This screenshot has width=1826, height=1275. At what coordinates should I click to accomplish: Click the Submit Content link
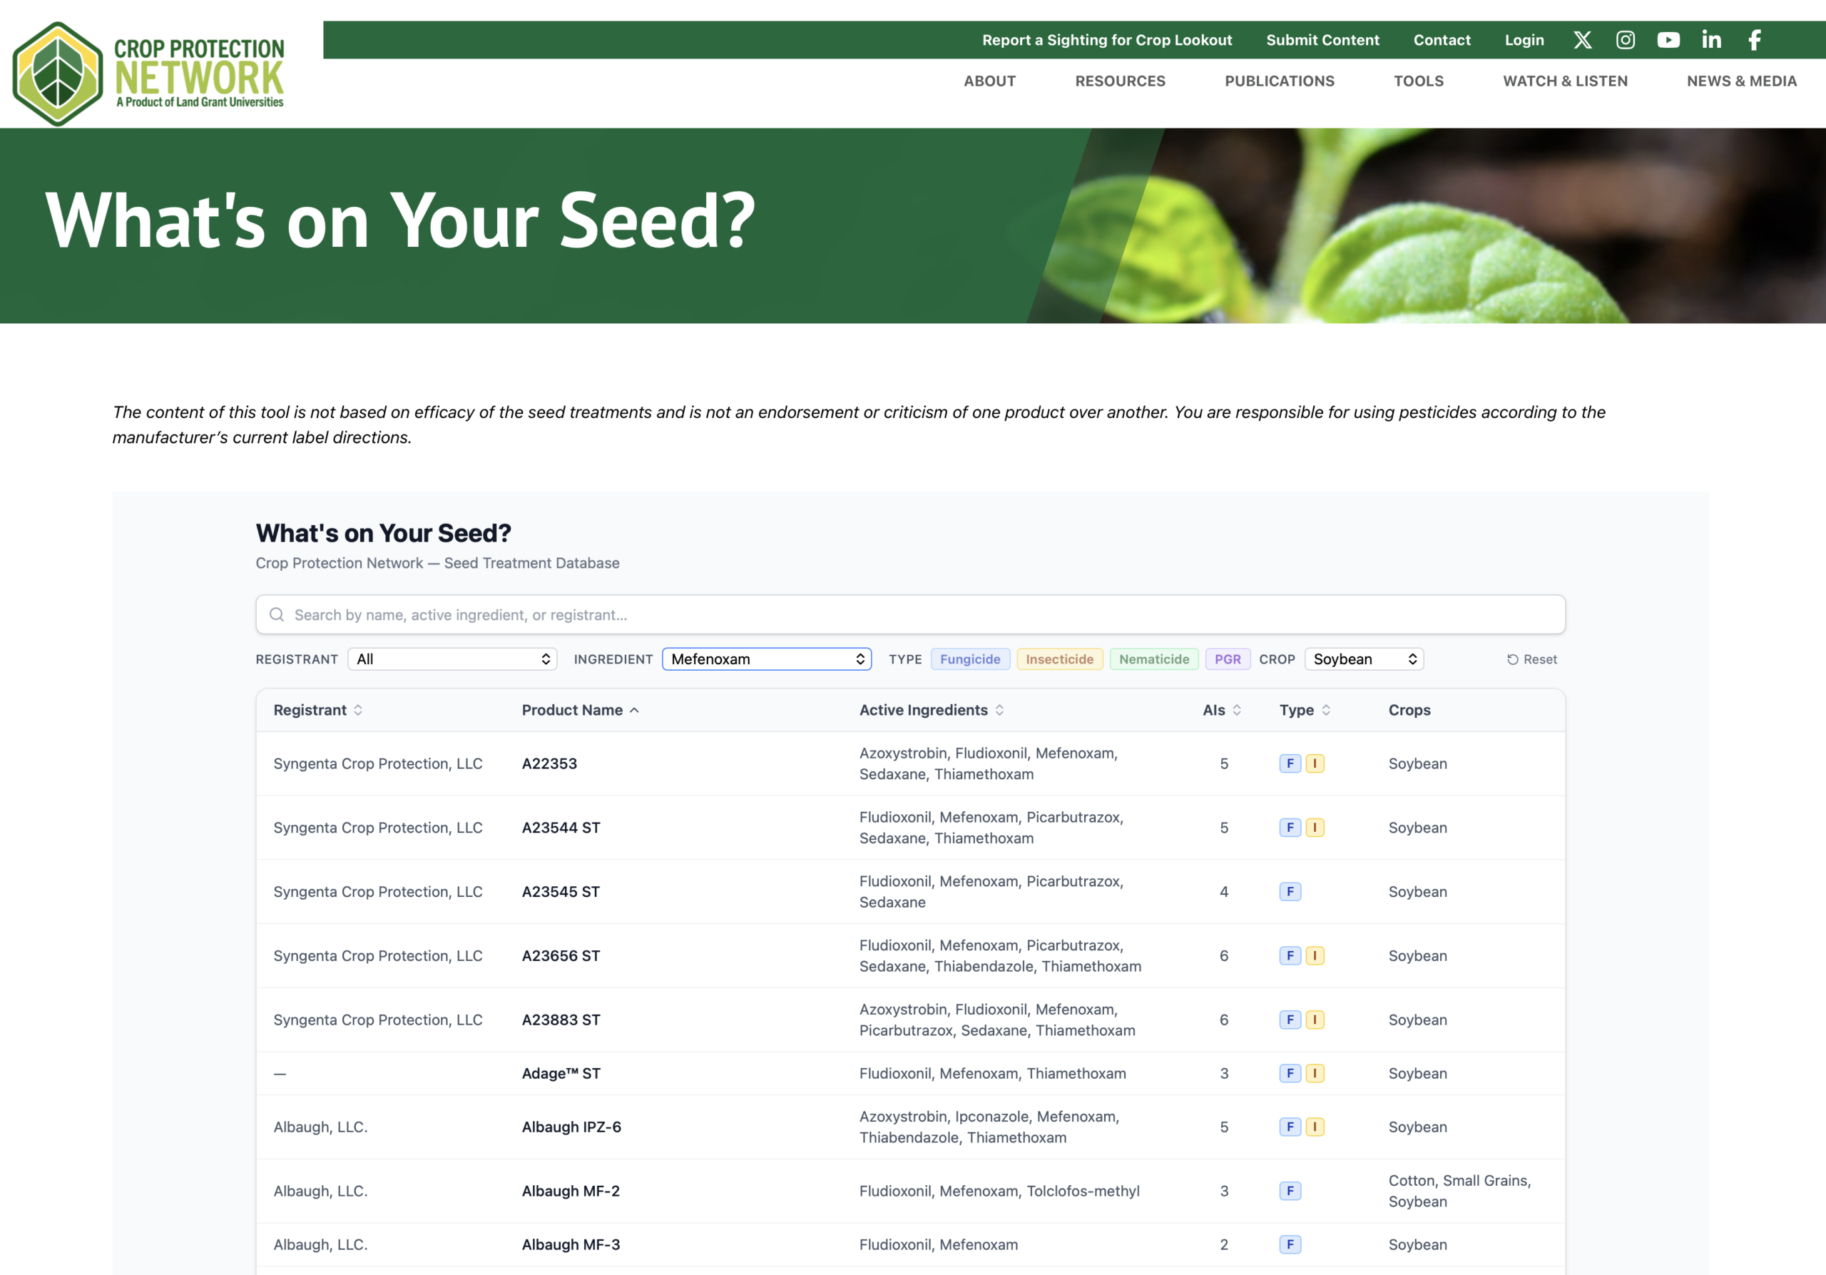(1322, 40)
